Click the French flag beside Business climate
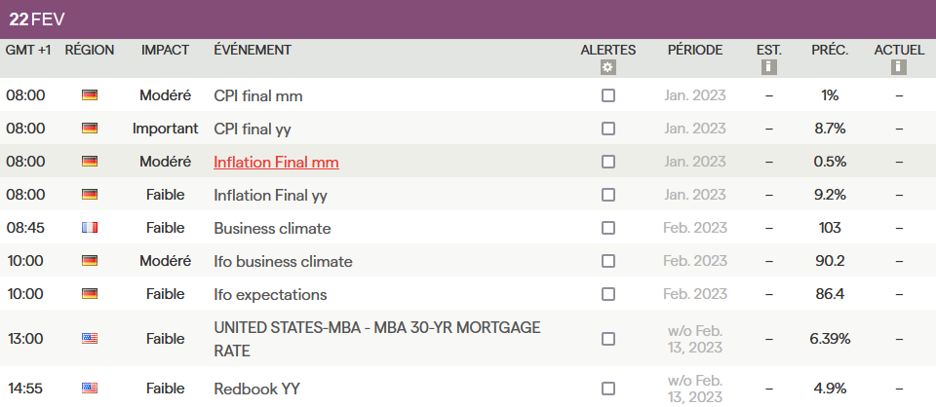The height and width of the screenshot is (407, 936). click(x=90, y=228)
